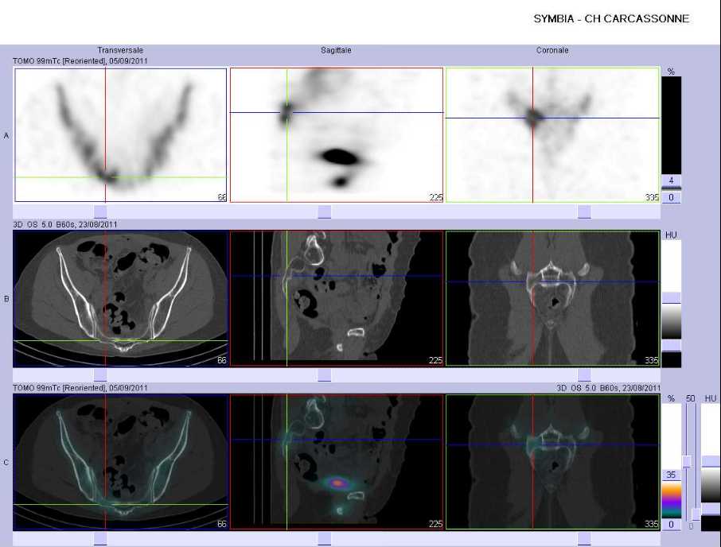Screen dimensions: 721x547
Task: Select the SPECT transversal view in row A
Action: [120, 135]
